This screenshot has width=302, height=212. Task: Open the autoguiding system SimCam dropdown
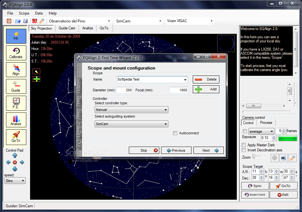131,124
